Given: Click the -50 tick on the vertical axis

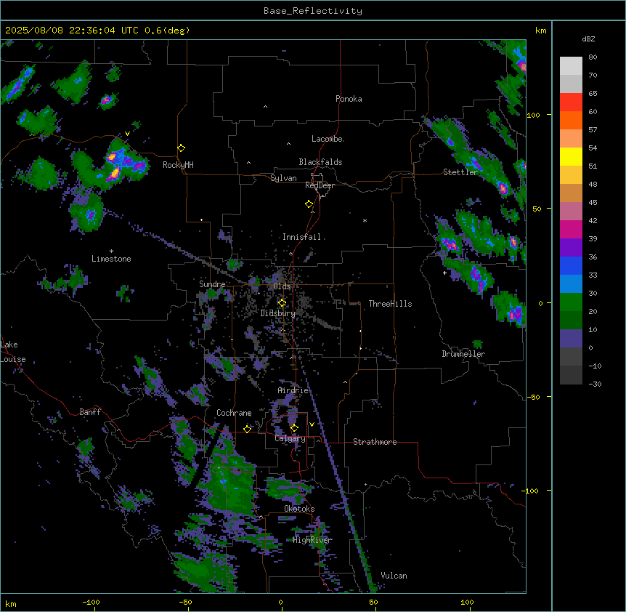Looking at the screenshot, I should tap(534, 397).
